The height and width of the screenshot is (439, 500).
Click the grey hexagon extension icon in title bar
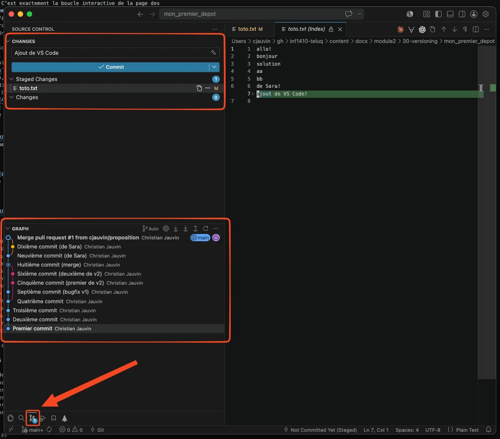[x=410, y=14]
